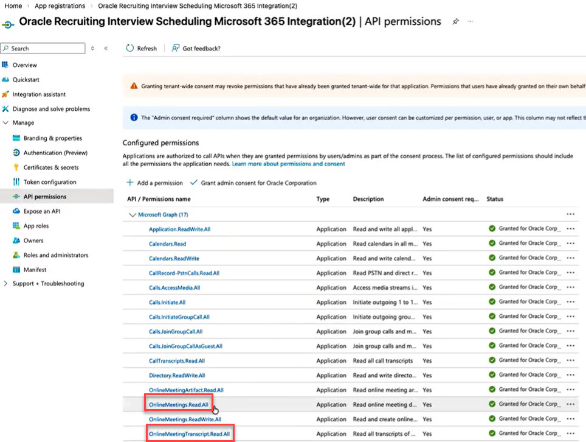Expand Support + Troubleshooting section
Image resolution: width=586 pixels, height=442 pixels.
[x=5, y=283]
